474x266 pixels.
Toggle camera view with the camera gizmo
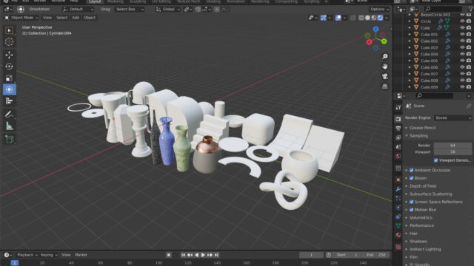(x=385, y=76)
